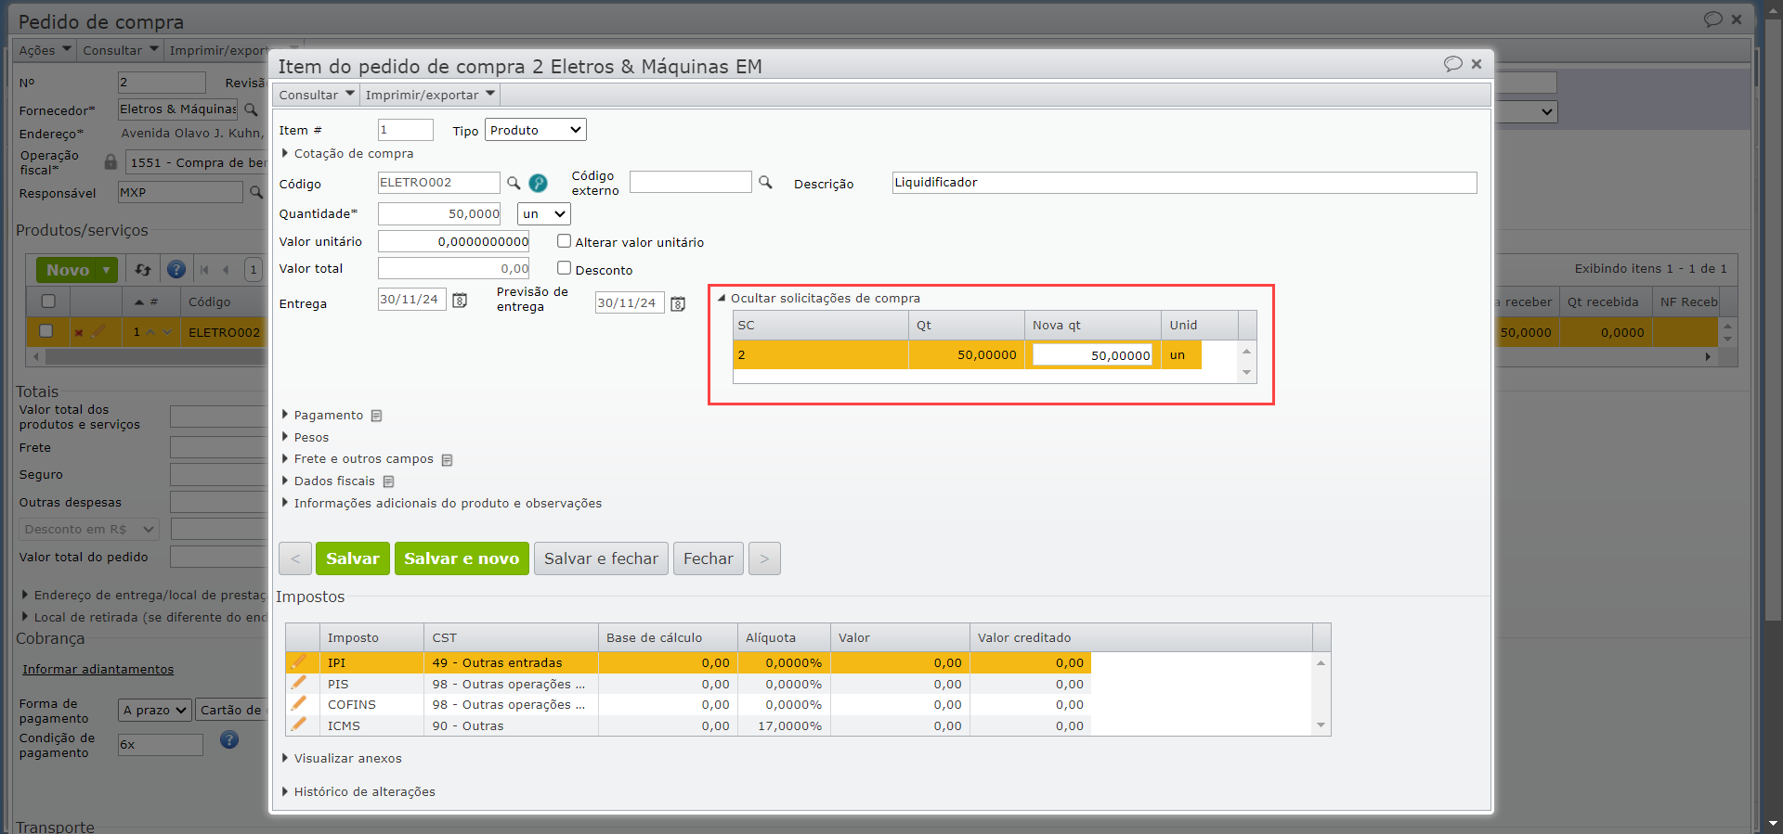Click the note icon next to Pagamento
This screenshot has height=834, width=1783.
pyautogui.click(x=376, y=416)
